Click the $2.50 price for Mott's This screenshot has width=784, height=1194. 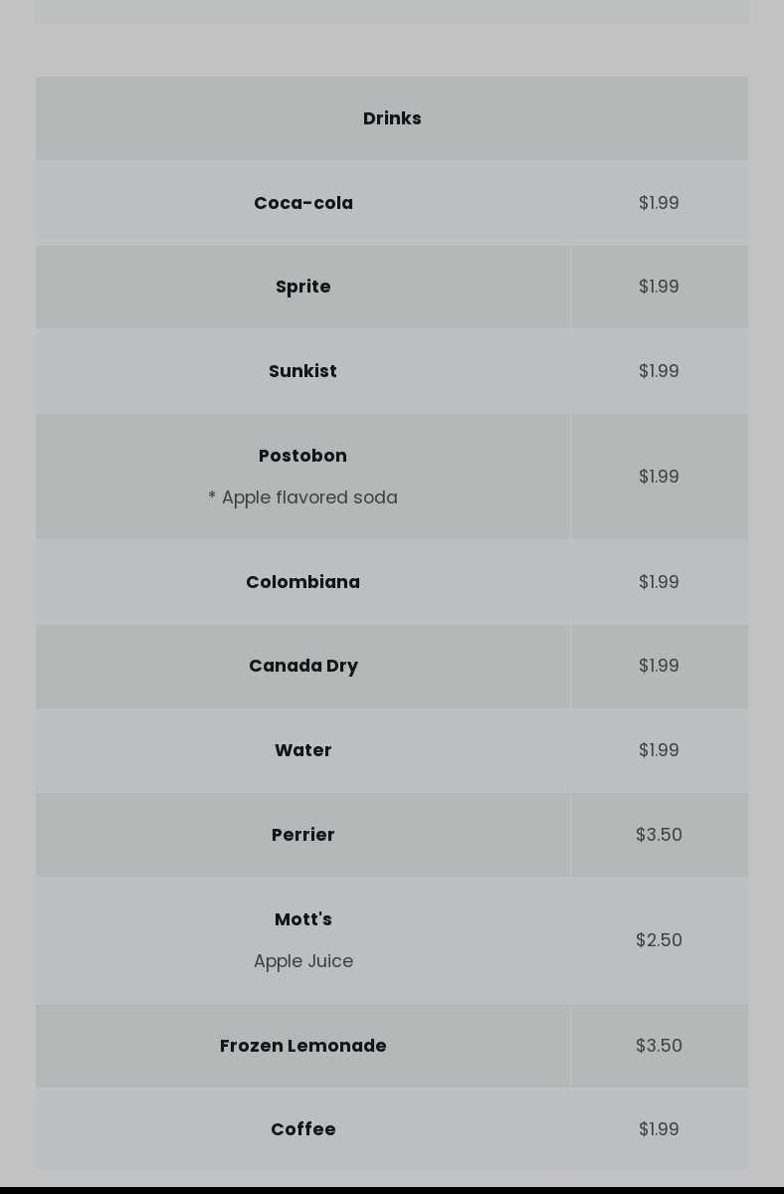(x=659, y=940)
